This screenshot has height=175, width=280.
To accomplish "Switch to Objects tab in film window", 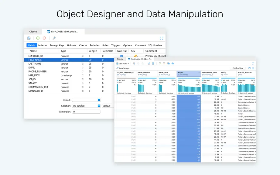I will (x=120, y=59).
